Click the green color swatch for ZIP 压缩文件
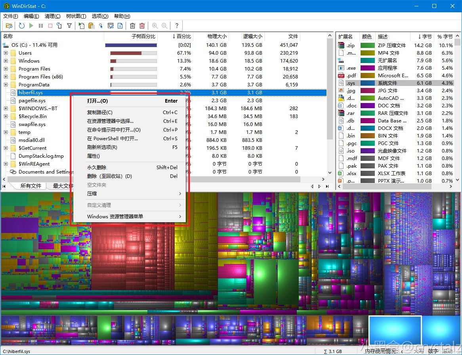Screen dimensions: 462x355 point(368,46)
